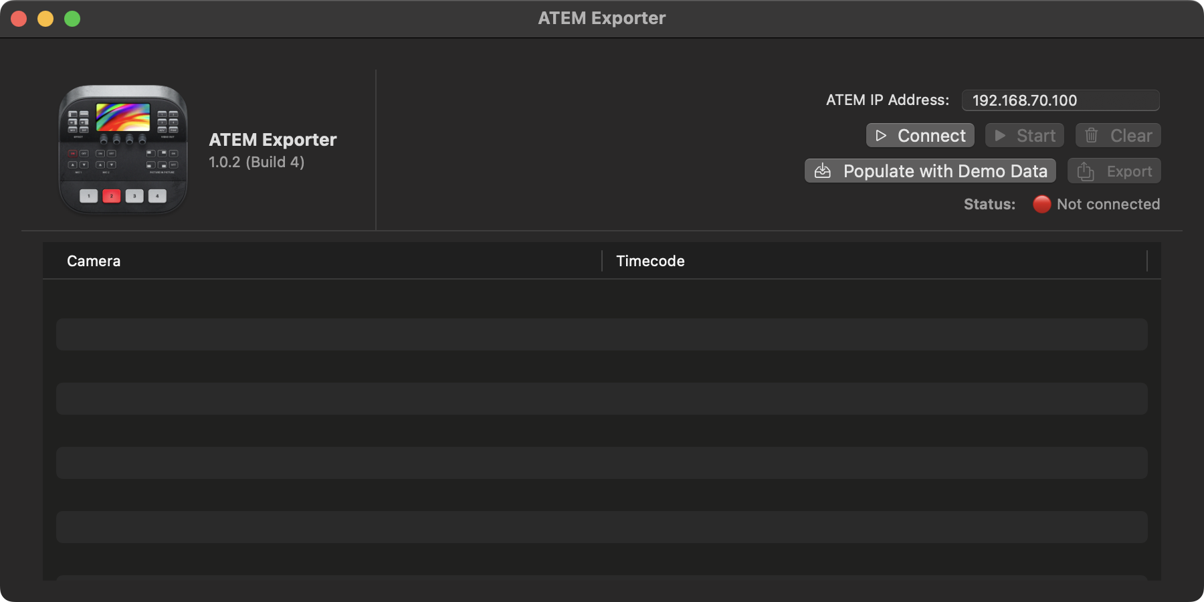Hit the trash icon on Clear
The height and width of the screenshot is (602, 1204).
click(x=1091, y=136)
